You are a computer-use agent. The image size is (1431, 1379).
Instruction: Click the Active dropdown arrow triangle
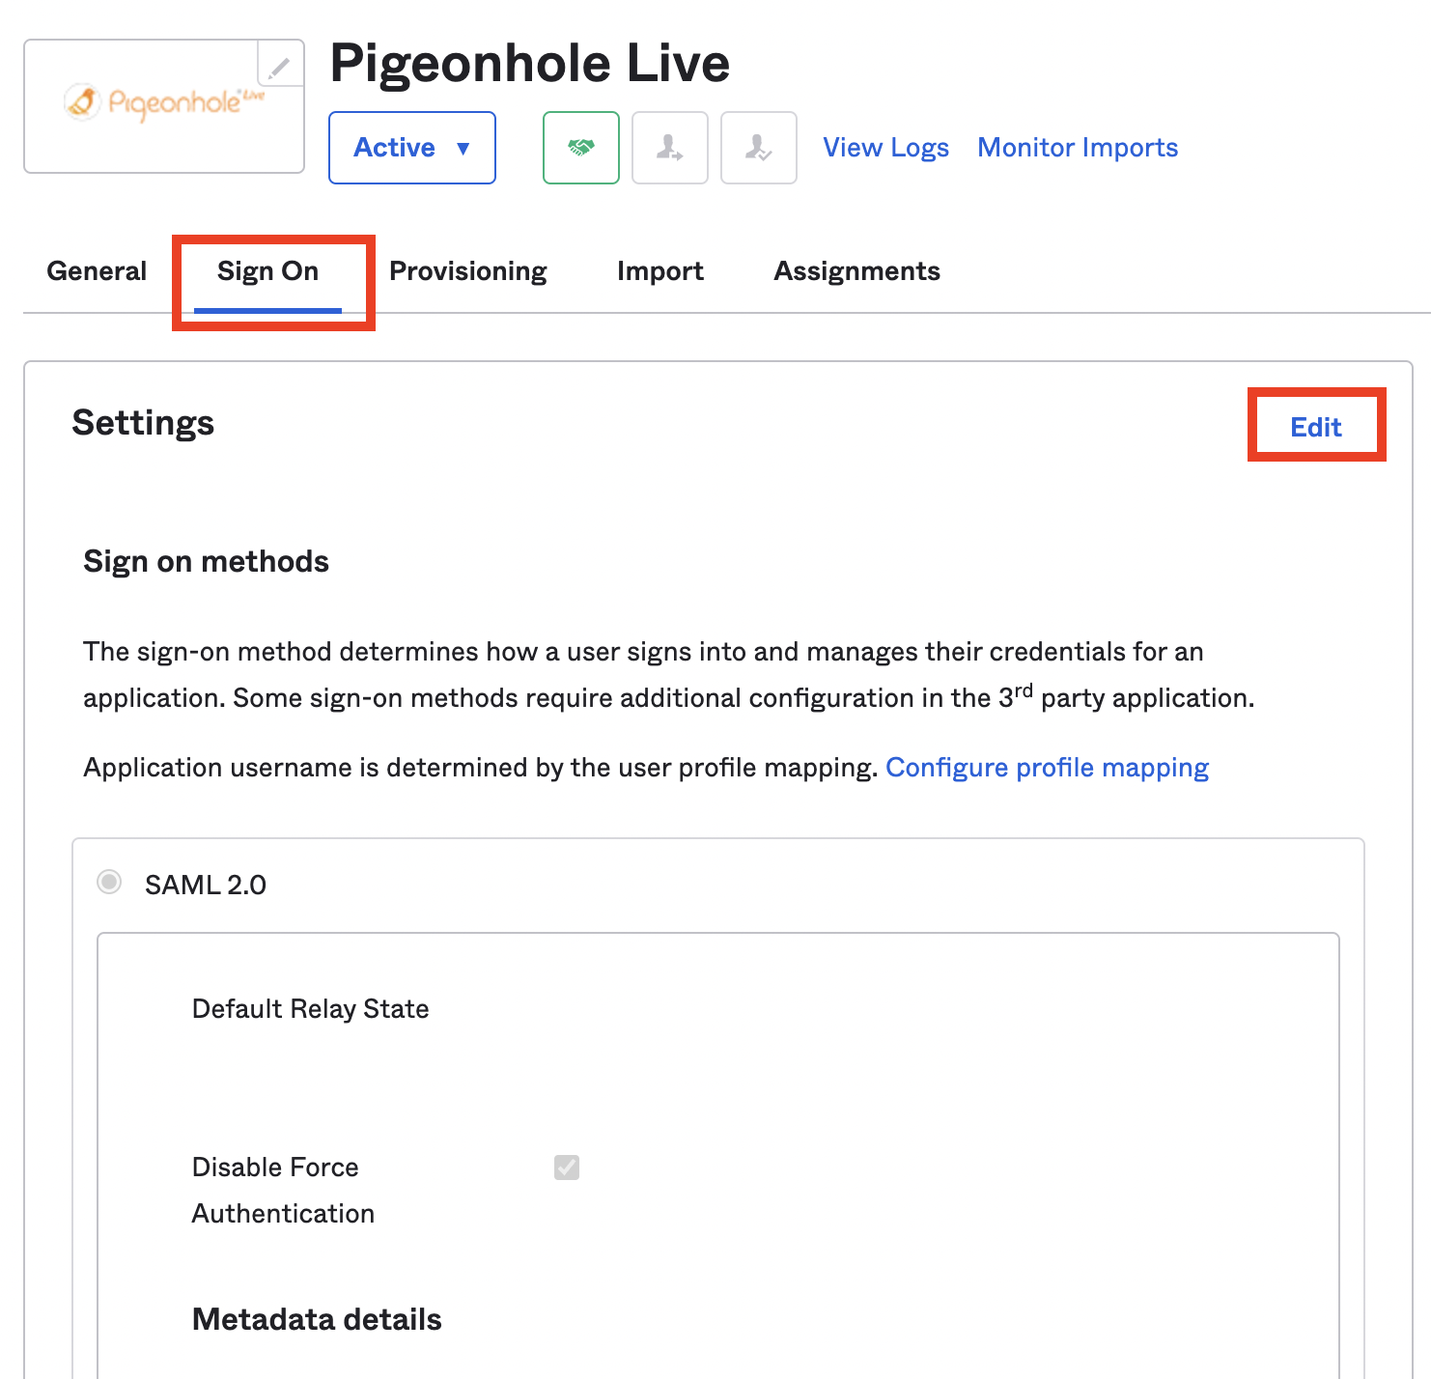tap(463, 149)
